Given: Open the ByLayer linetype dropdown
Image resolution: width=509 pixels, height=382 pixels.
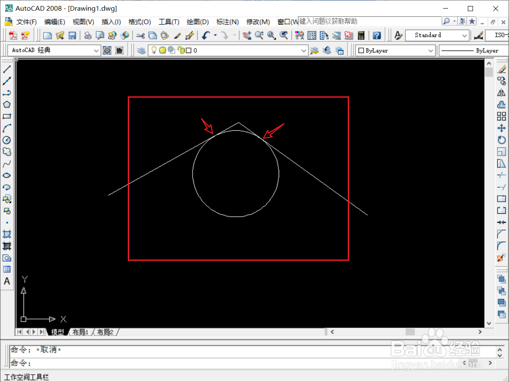Looking at the screenshot, I should 474,51.
